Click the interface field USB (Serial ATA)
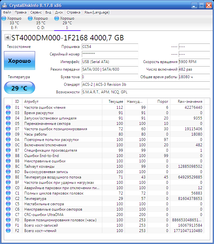The width and height of the screenshot is (214, 244). 110,62
